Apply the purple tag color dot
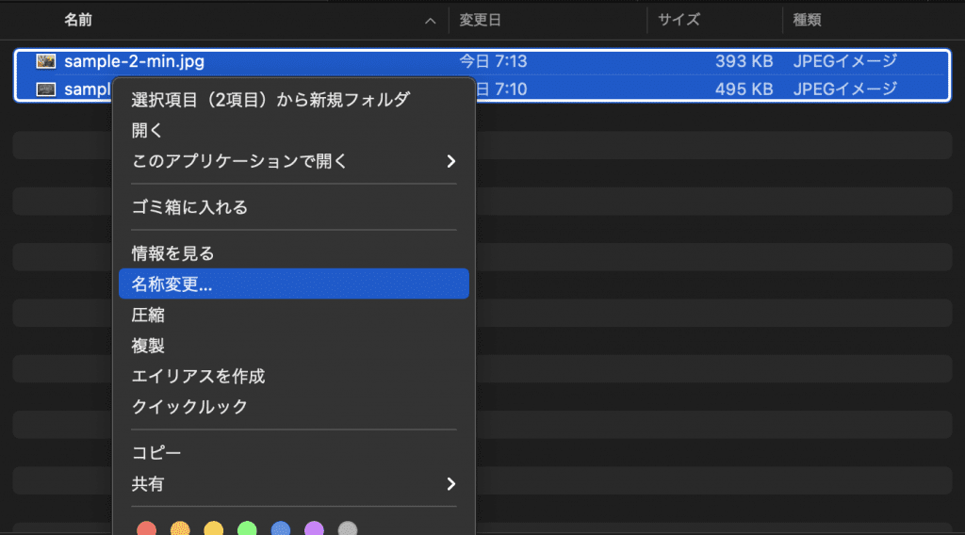965x535 pixels. click(315, 528)
